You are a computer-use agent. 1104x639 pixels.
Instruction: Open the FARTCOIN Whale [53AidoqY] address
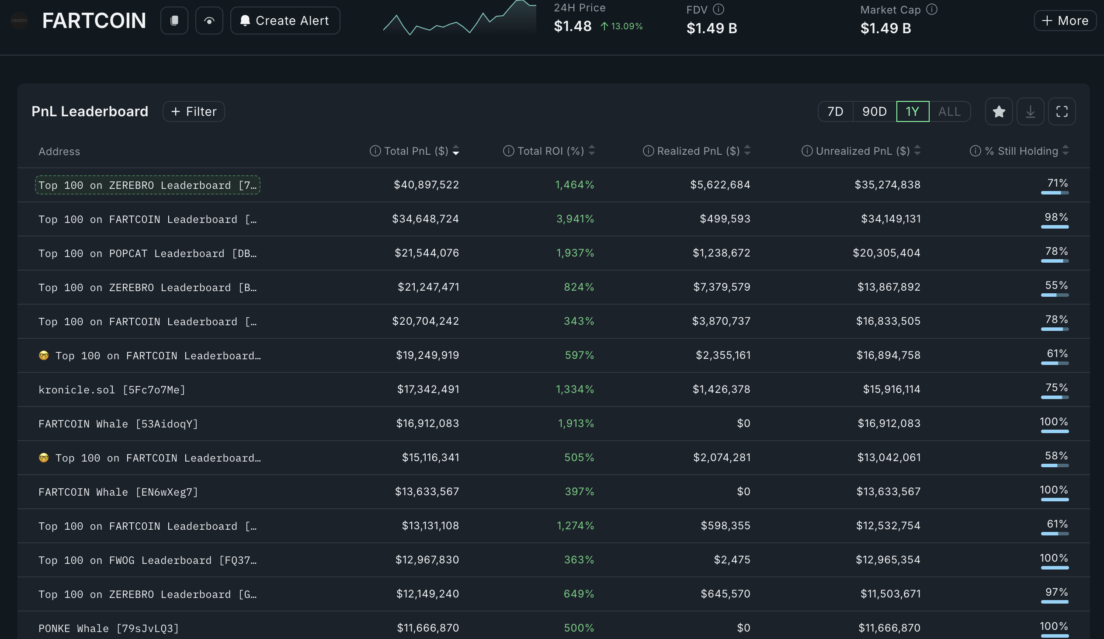[x=118, y=424]
